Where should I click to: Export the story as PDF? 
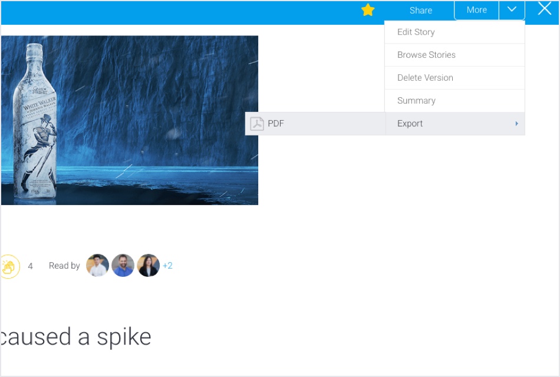pos(315,124)
